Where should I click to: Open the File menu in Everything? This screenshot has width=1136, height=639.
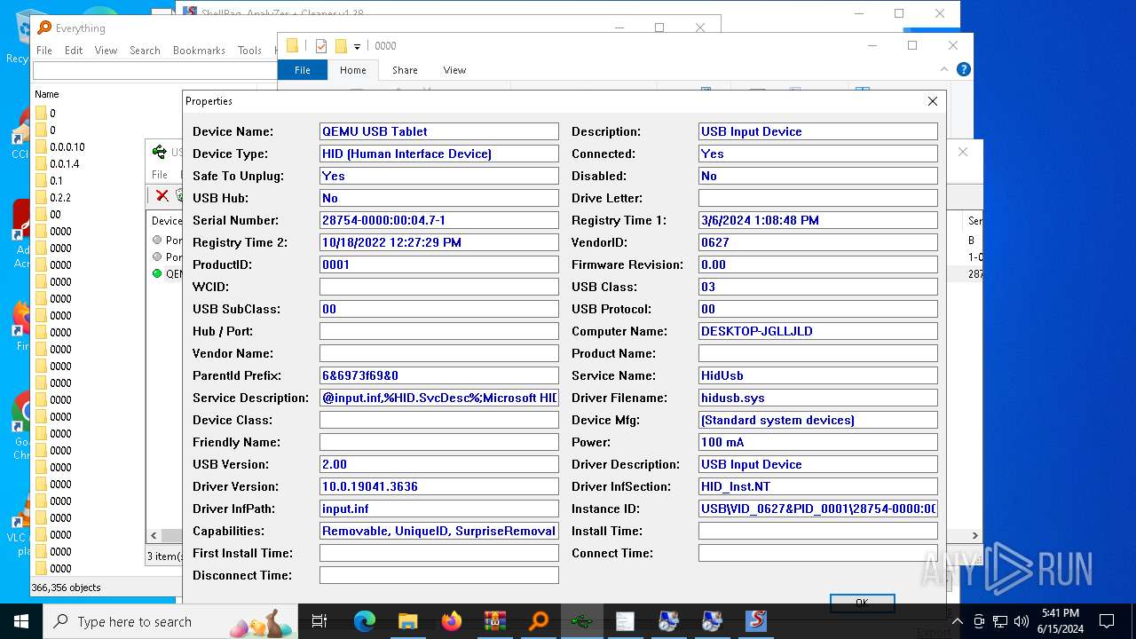point(44,51)
